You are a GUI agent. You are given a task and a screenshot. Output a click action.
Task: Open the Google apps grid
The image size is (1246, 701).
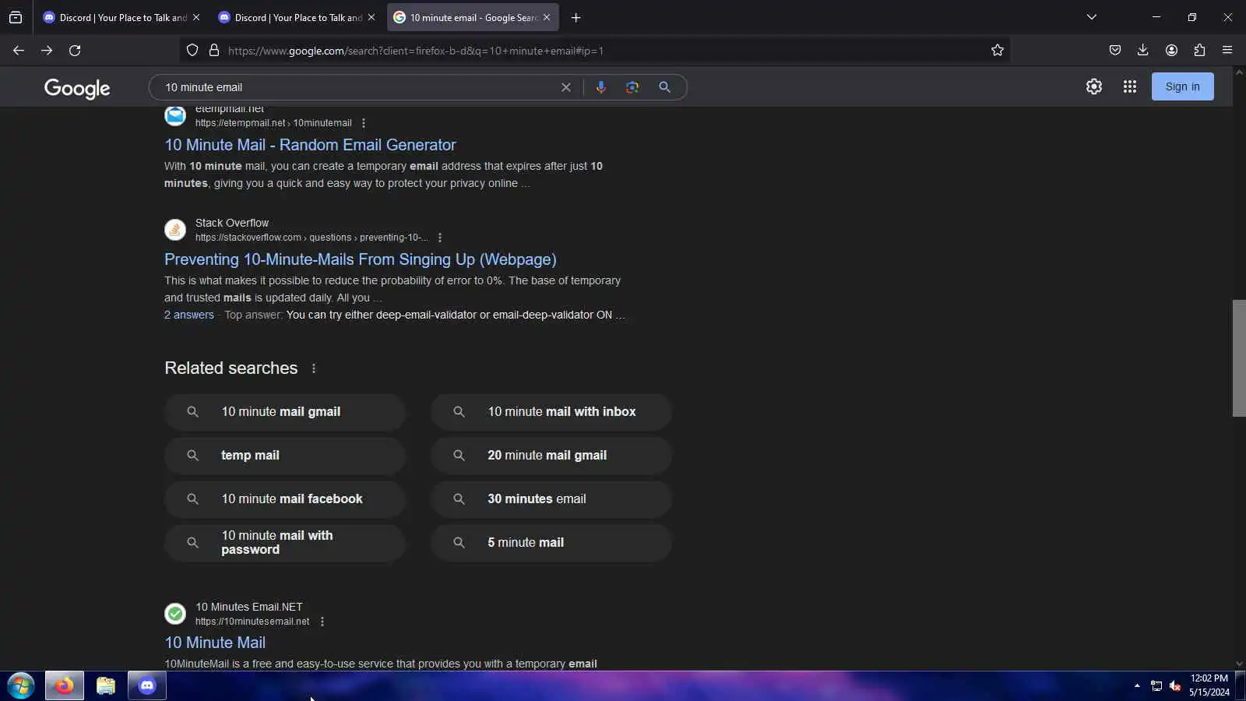[1130, 86]
